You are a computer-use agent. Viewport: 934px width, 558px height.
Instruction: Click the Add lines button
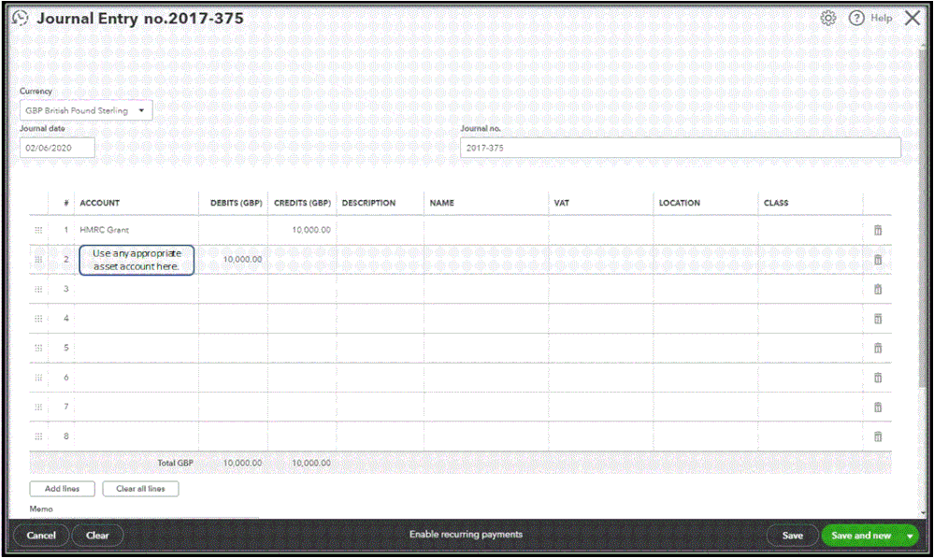point(62,488)
